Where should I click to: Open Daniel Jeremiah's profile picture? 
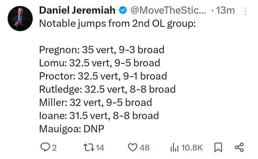coord(20,18)
